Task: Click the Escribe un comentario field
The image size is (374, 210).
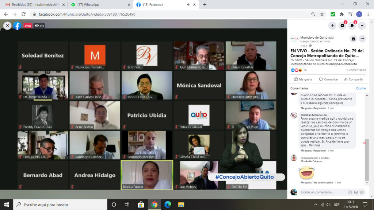Action: pos(323,192)
